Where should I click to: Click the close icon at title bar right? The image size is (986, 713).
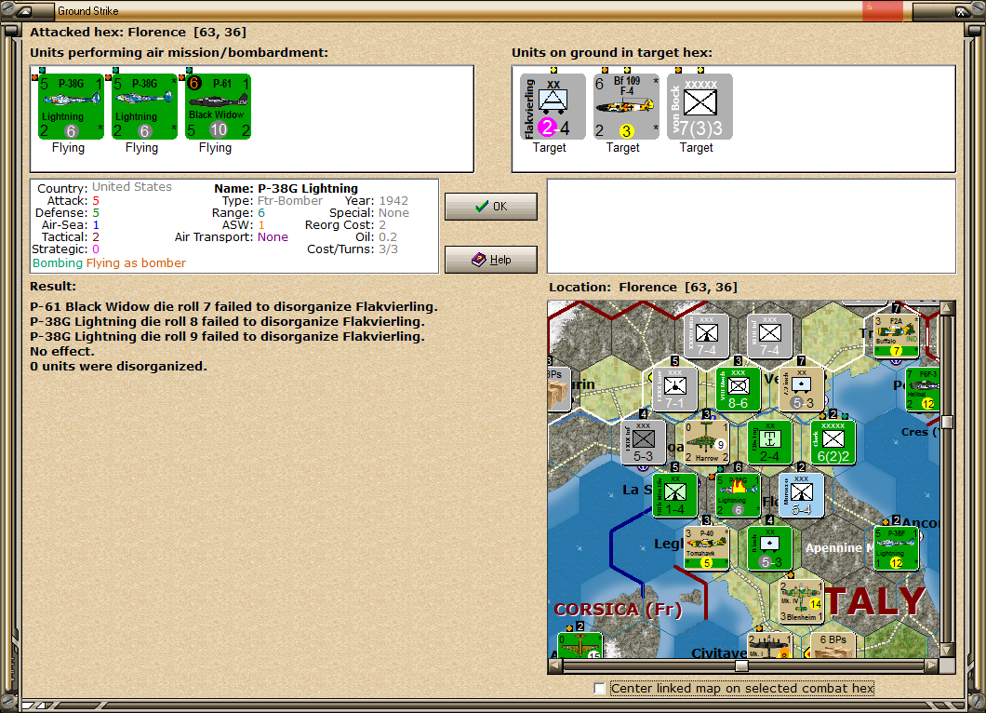962,10
